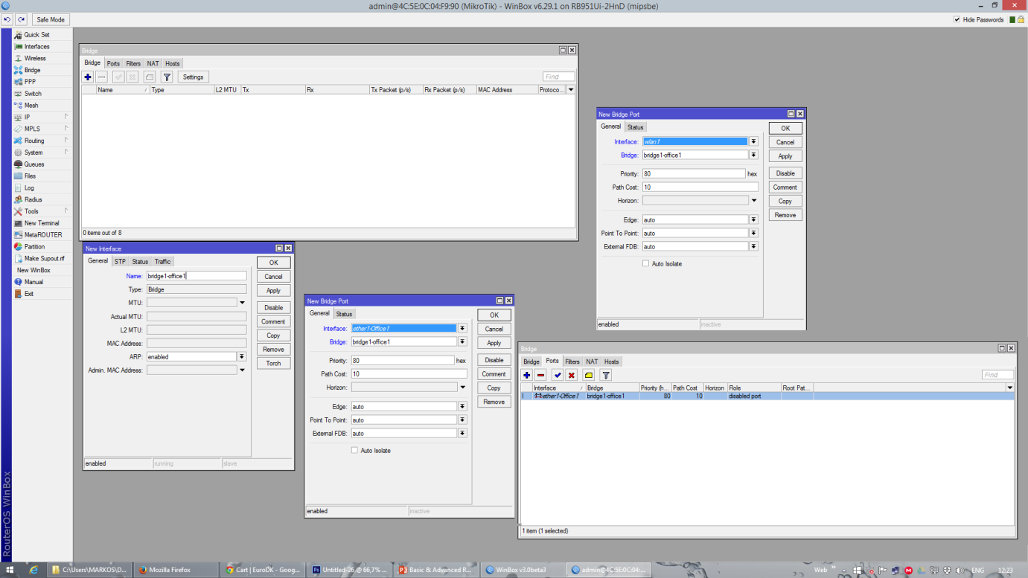Select ether1-Office1 row in Ports list
The height and width of the screenshot is (578, 1028).
tap(767, 396)
